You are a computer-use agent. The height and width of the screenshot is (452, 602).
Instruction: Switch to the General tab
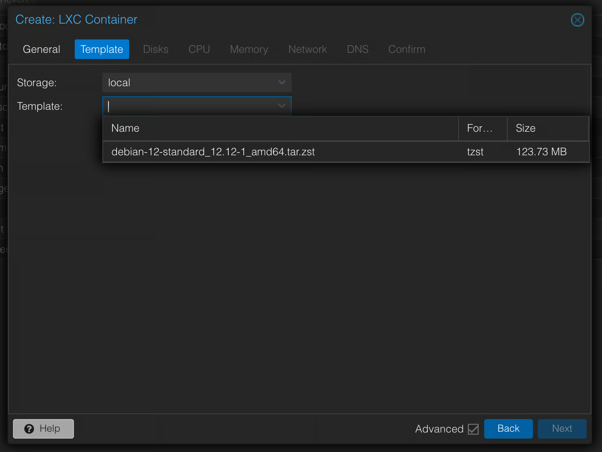[41, 49]
